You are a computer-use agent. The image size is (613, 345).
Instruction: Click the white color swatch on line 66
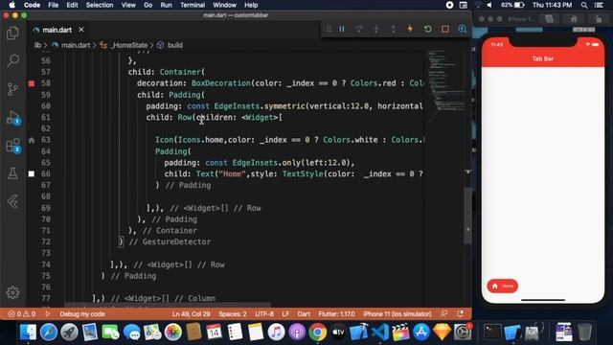[x=32, y=173]
